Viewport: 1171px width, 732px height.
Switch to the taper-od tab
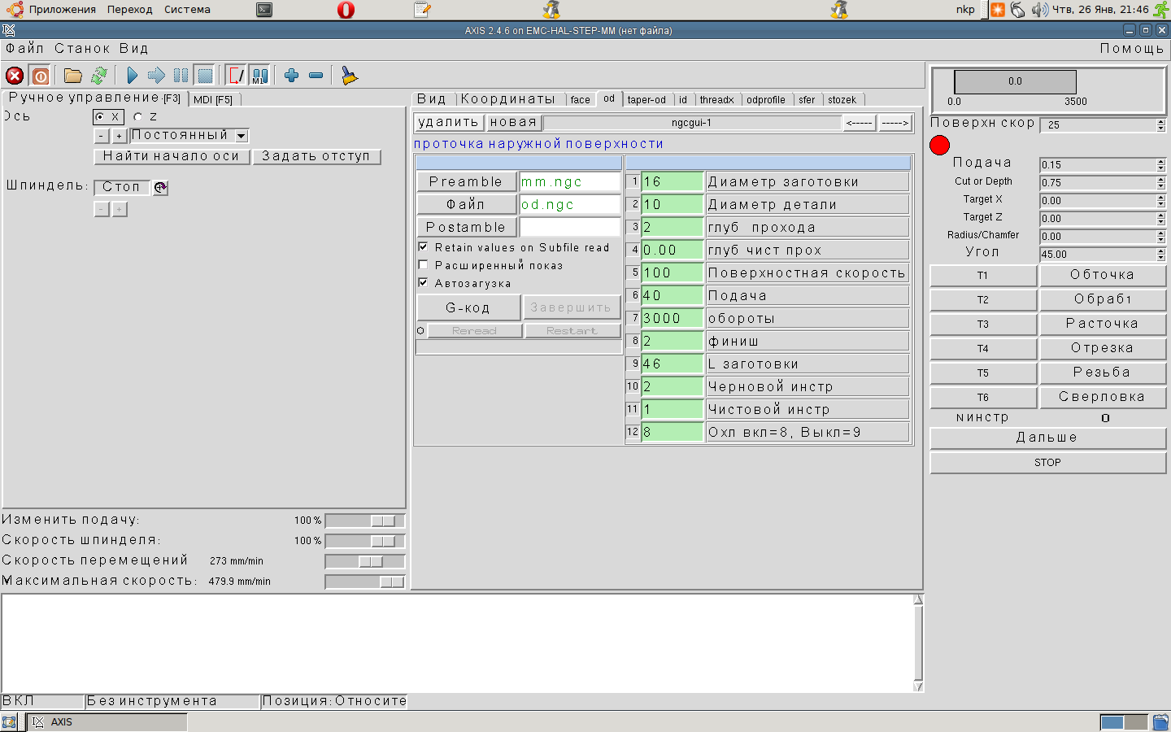[646, 100]
